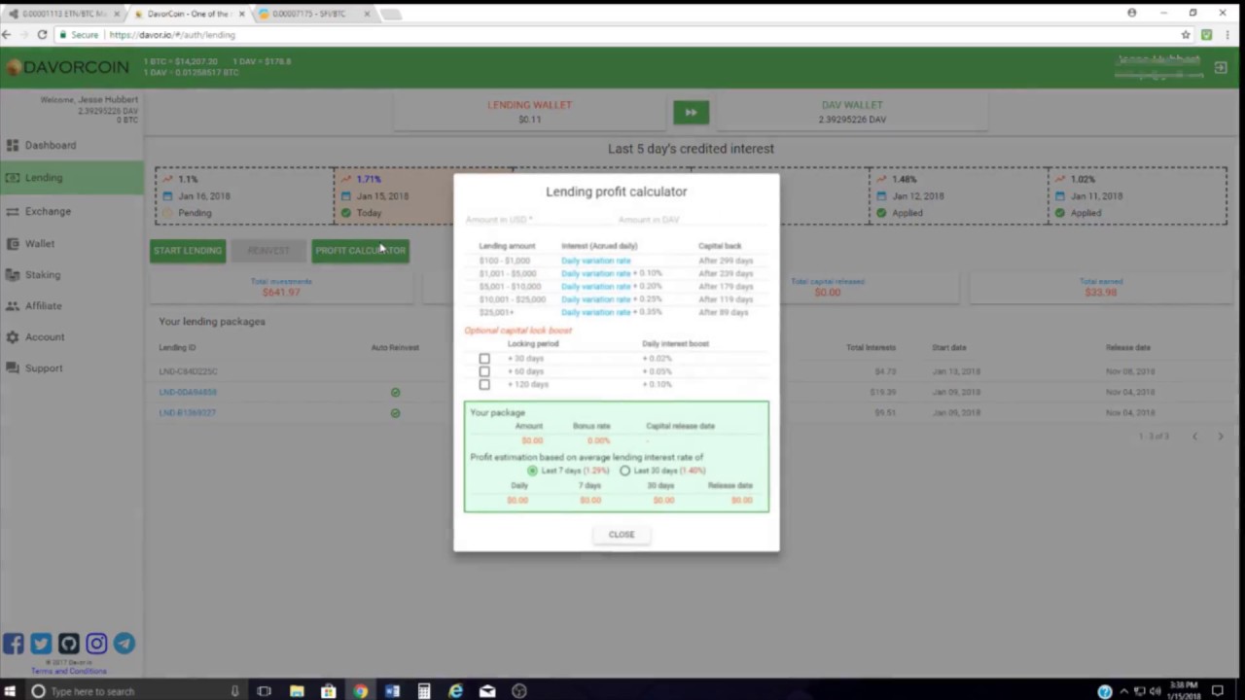
Task: Click the Support icon in sidebar
Action: [x=13, y=367]
